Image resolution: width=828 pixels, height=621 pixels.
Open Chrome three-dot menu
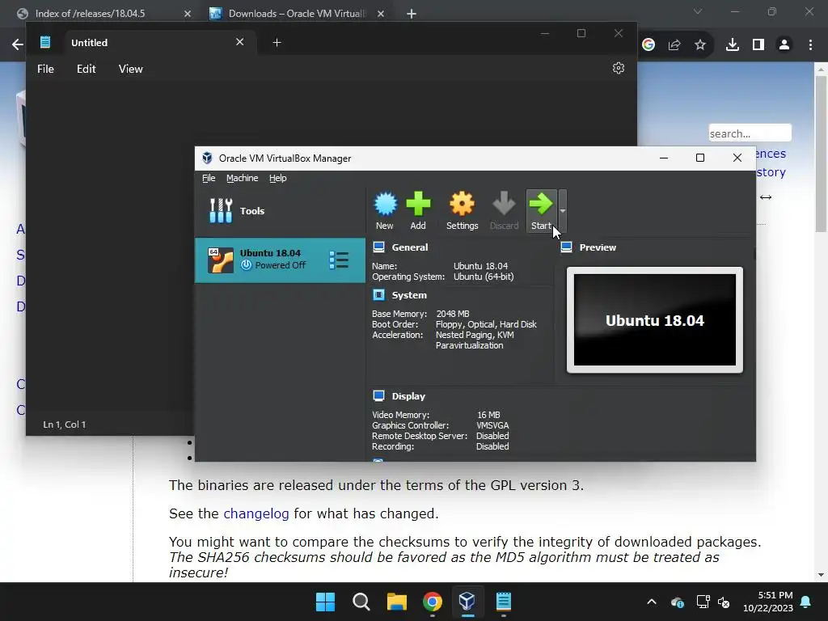(810, 45)
